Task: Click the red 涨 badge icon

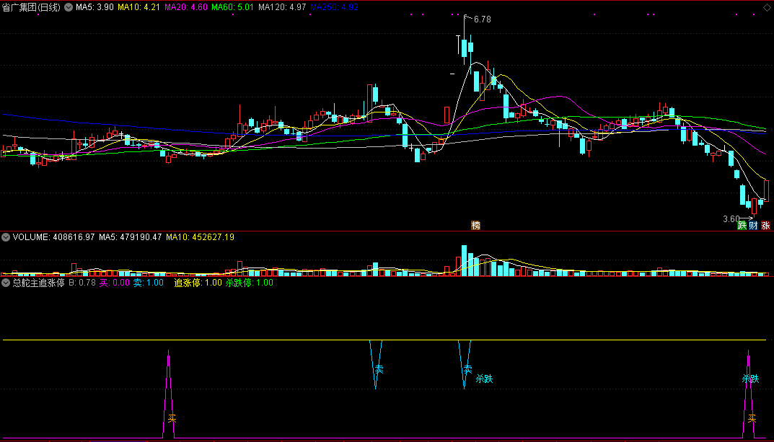Action: [766, 226]
